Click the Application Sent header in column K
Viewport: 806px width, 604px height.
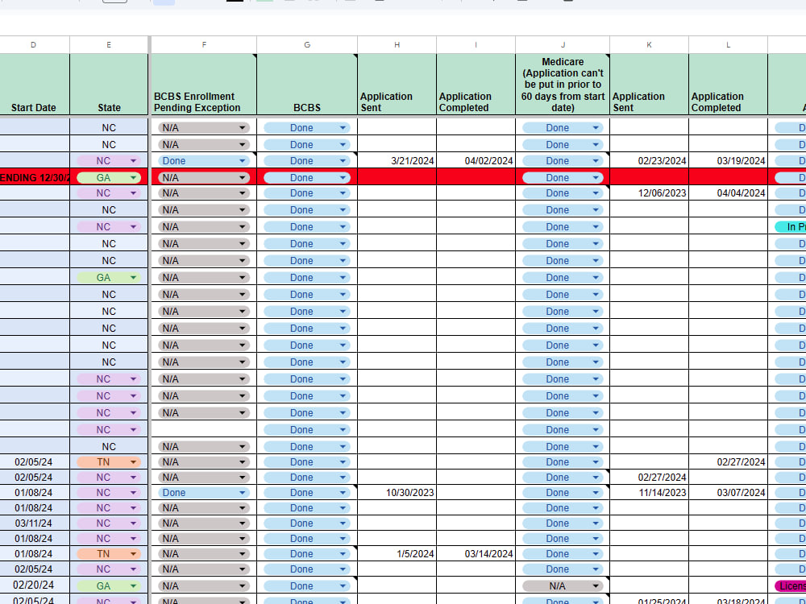649,85
